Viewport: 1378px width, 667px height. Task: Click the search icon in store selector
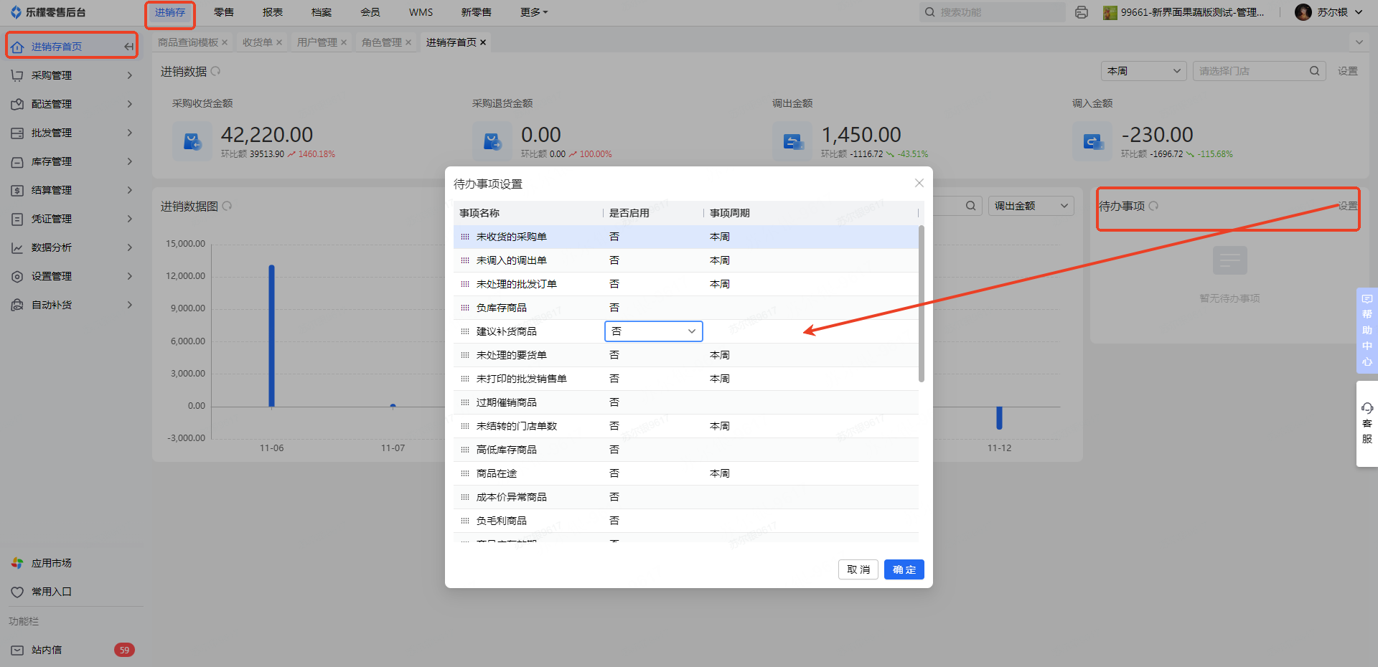coord(1314,71)
